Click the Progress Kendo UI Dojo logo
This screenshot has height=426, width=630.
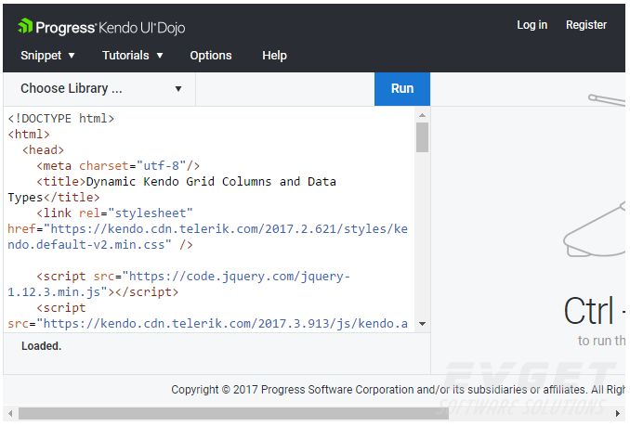point(101,27)
